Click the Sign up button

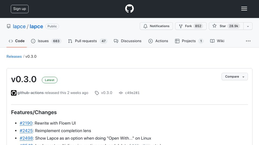pyautogui.click(x=20, y=9)
